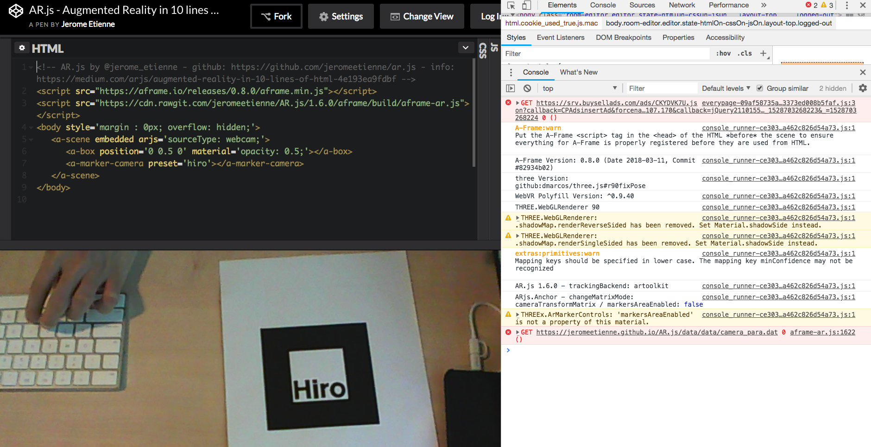Select the html.cookie_used_true breadcrumb
The width and height of the screenshot is (871, 447).
pyautogui.click(x=551, y=23)
